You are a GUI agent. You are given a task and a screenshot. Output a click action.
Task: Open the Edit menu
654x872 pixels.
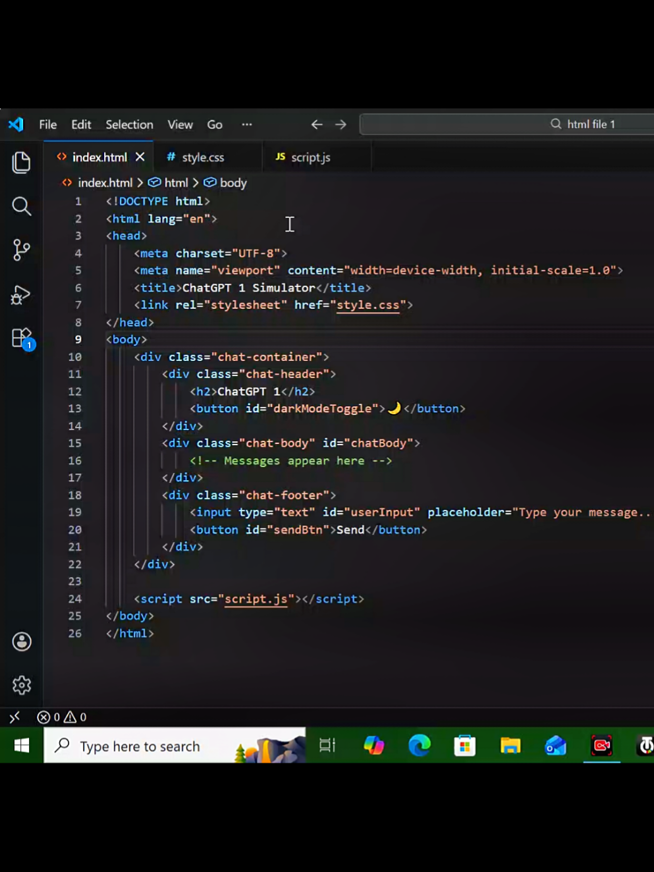tap(81, 124)
